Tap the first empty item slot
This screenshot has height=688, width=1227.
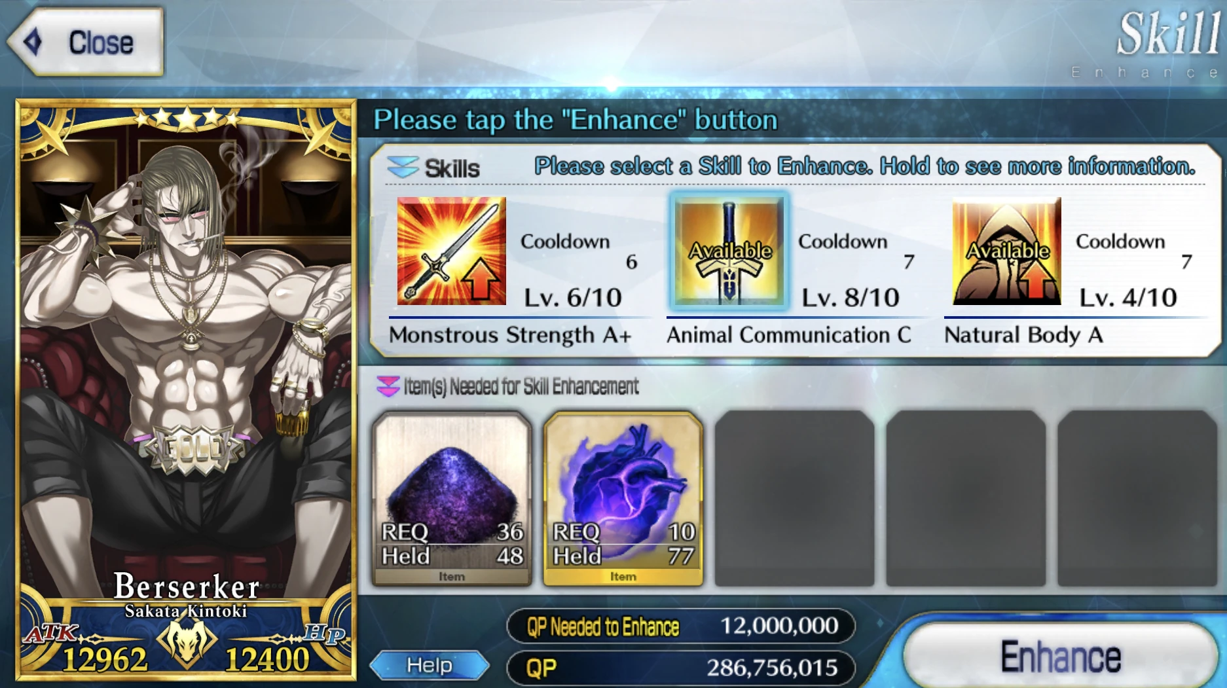[x=794, y=498]
